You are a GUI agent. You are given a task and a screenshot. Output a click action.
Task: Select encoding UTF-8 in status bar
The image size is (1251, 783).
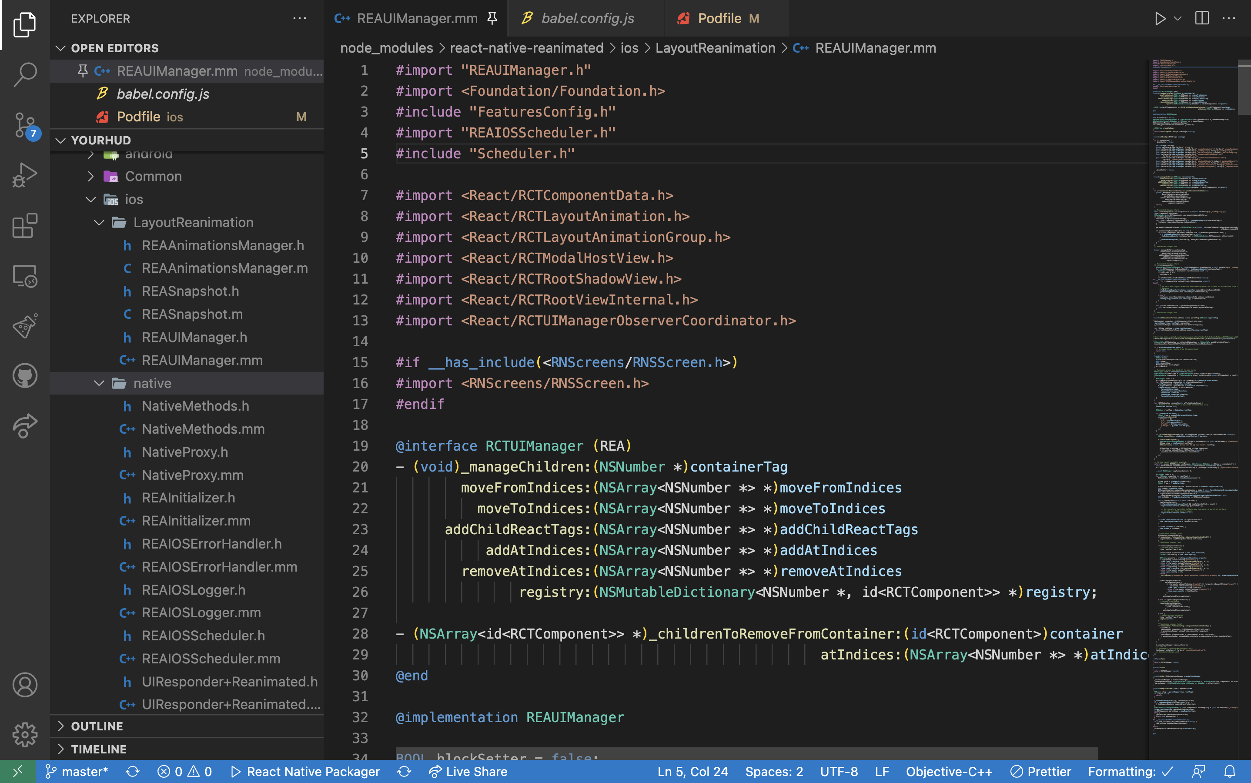coord(838,772)
